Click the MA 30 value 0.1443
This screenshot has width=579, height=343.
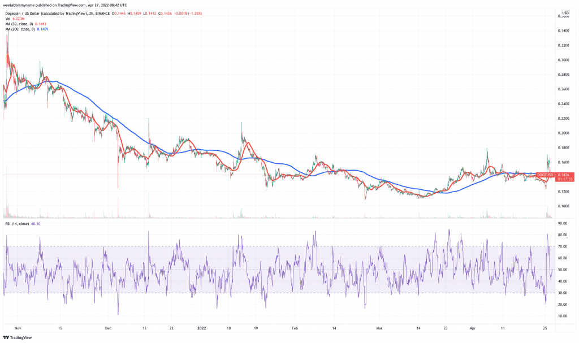point(41,24)
